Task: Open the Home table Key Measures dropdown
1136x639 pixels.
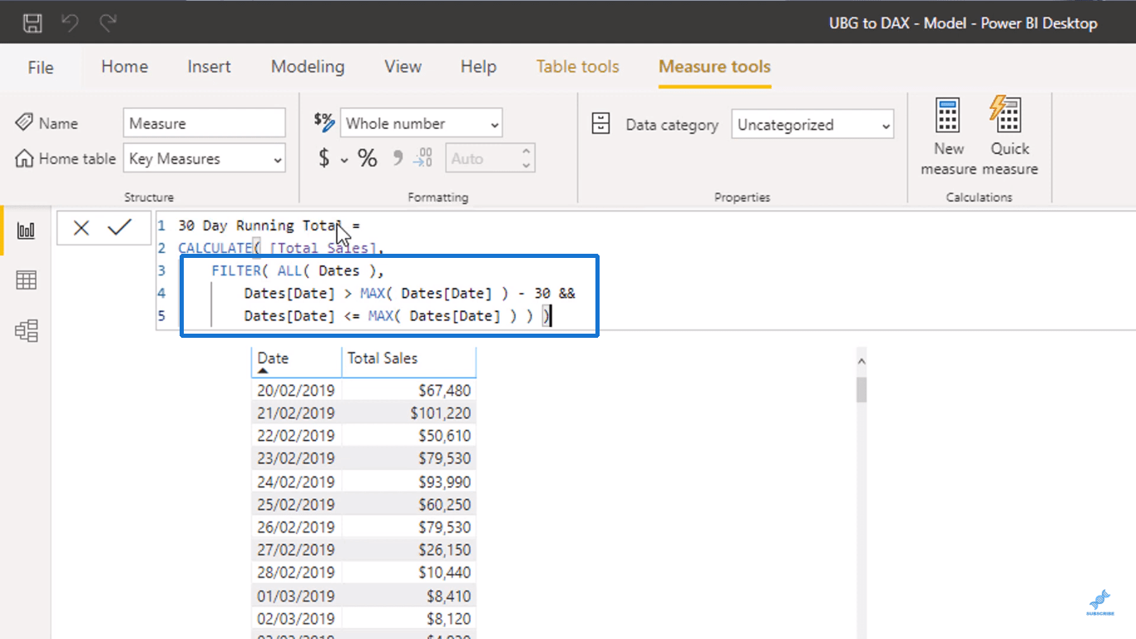Action: (205, 159)
